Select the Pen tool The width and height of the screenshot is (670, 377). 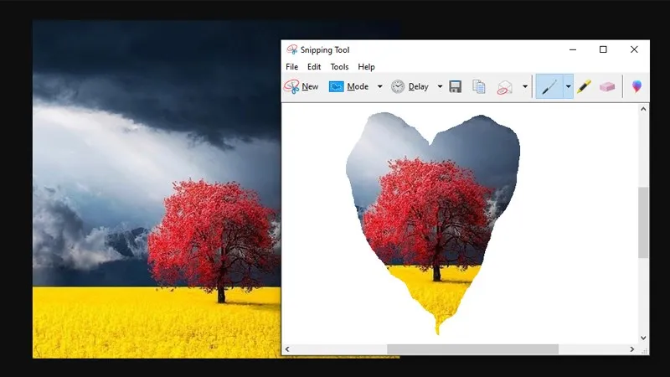tap(549, 86)
